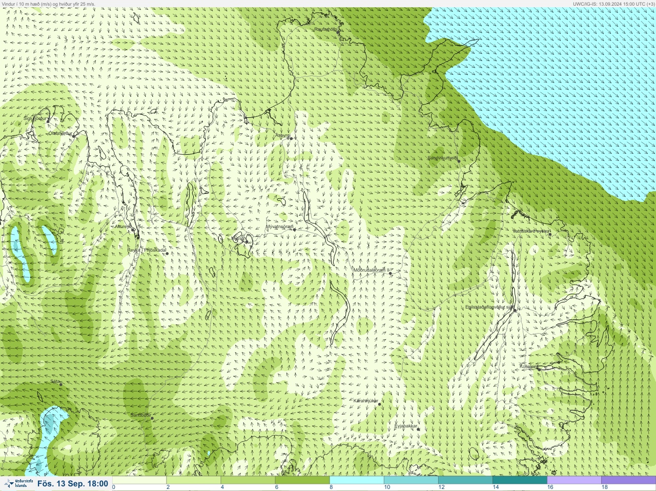The width and height of the screenshot is (656, 491).
Task: Click the Ásbyrgi station marker
Action: (291, 138)
